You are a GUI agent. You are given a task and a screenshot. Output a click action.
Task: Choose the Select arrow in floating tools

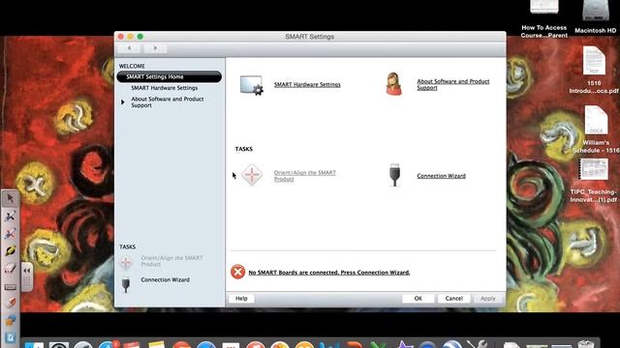10,198
